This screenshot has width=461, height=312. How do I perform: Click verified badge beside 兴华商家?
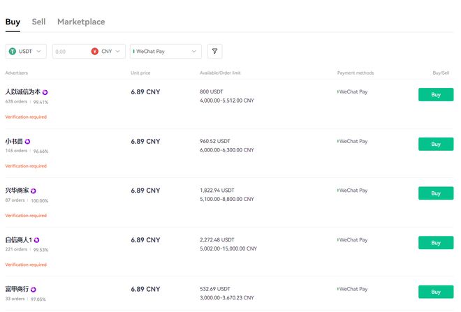click(x=34, y=191)
